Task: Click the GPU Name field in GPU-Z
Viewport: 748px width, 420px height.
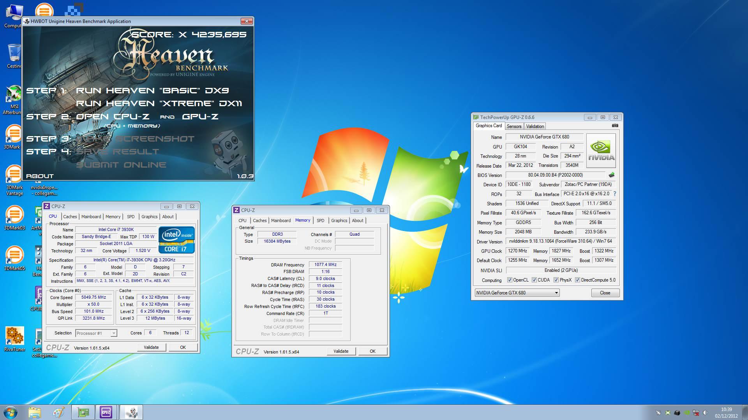Action: click(544, 137)
